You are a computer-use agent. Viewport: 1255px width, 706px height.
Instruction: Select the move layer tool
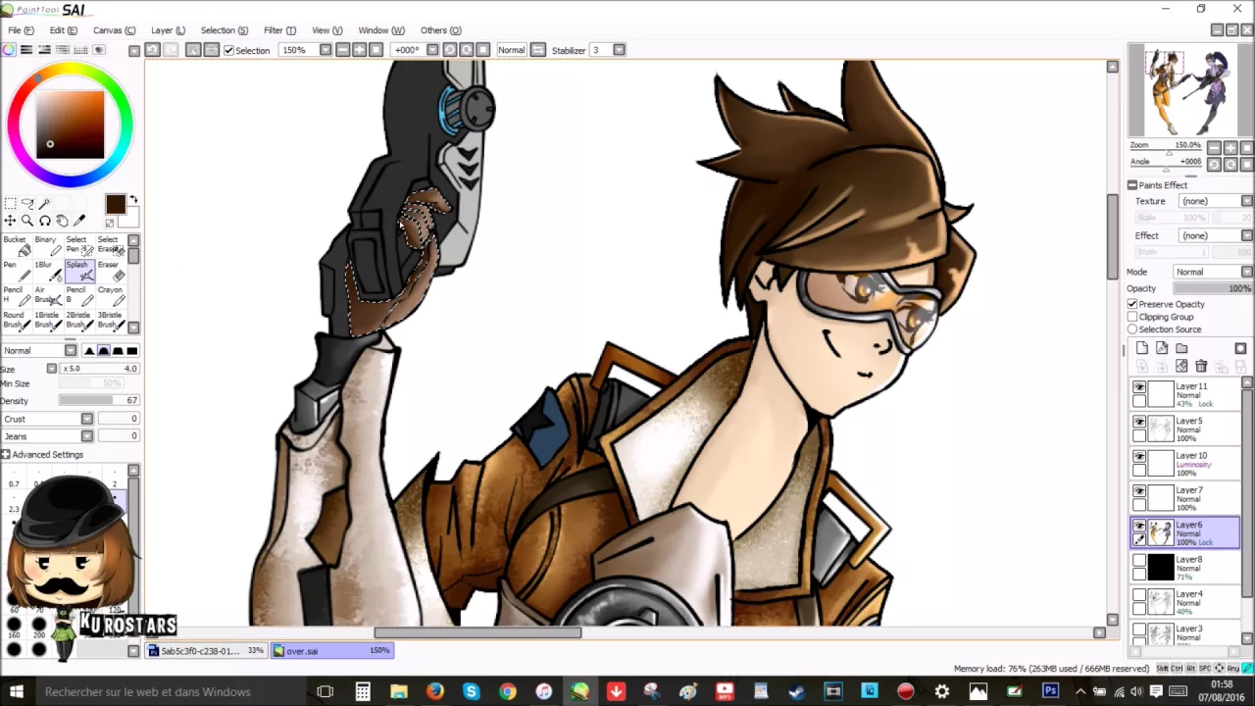click(x=10, y=222)
